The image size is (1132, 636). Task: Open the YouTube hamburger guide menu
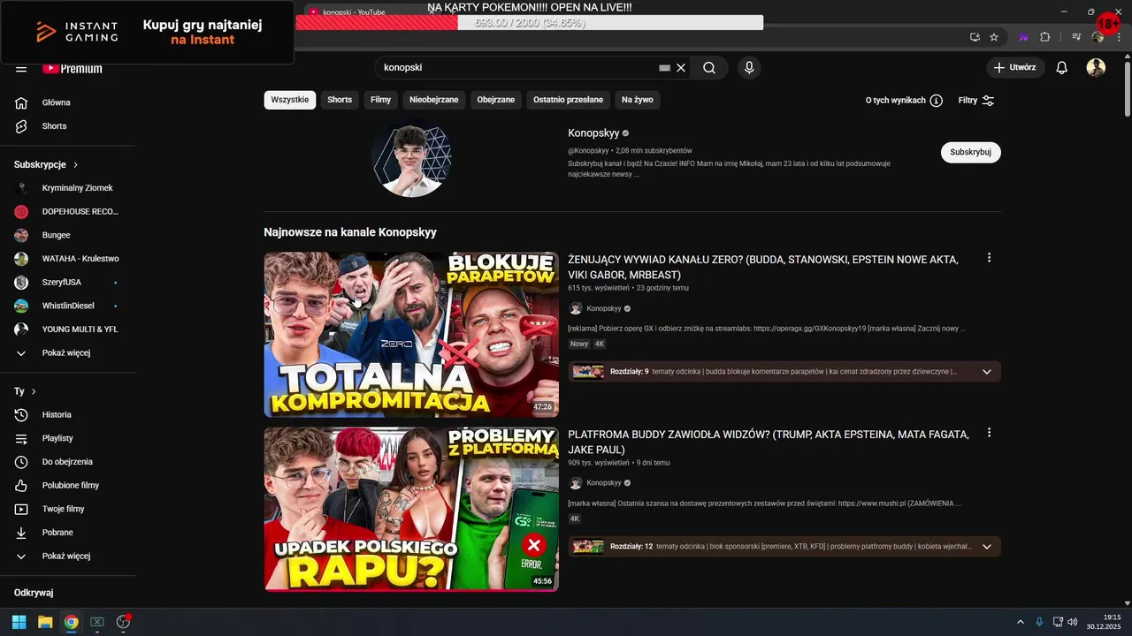[x=21, y=68]
